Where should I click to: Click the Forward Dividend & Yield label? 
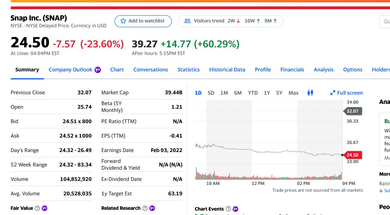(121, 164)
